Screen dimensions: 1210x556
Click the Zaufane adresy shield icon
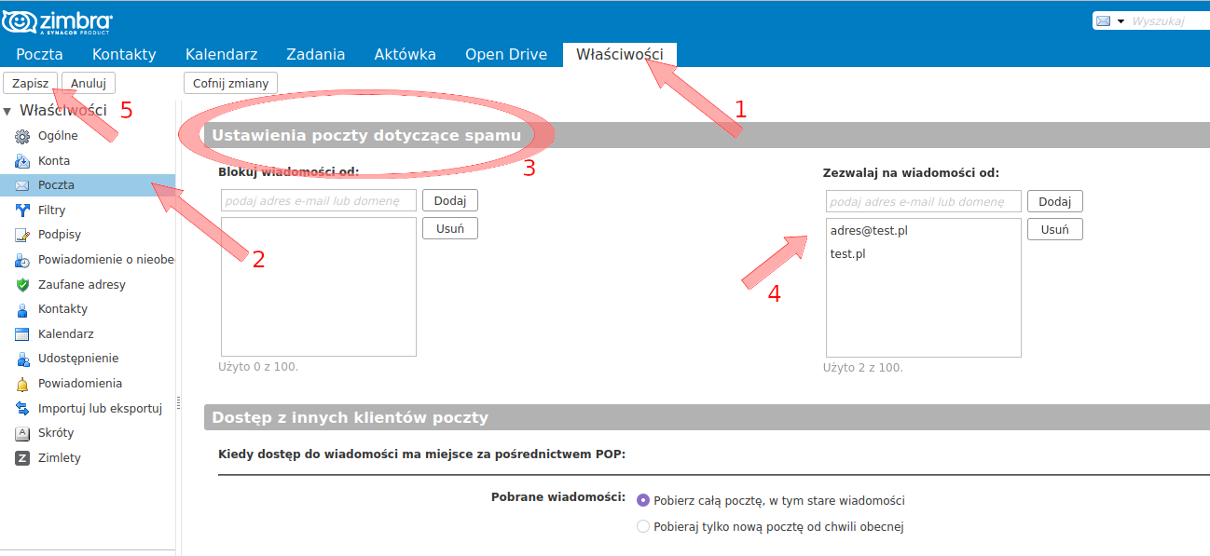22,285
